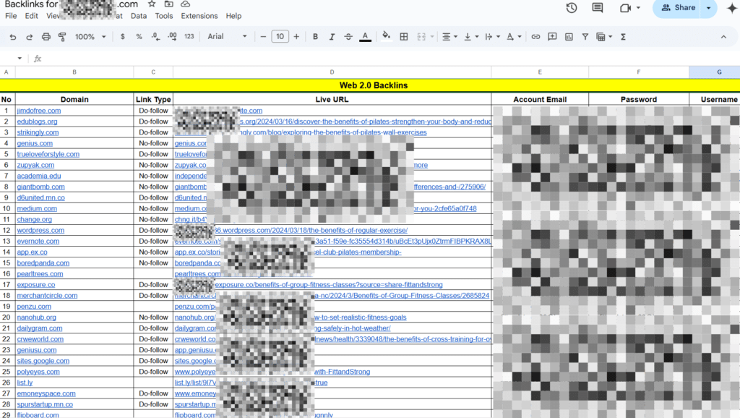Increase font size with plus button
740x418 pixels.
tap(296, 37)
